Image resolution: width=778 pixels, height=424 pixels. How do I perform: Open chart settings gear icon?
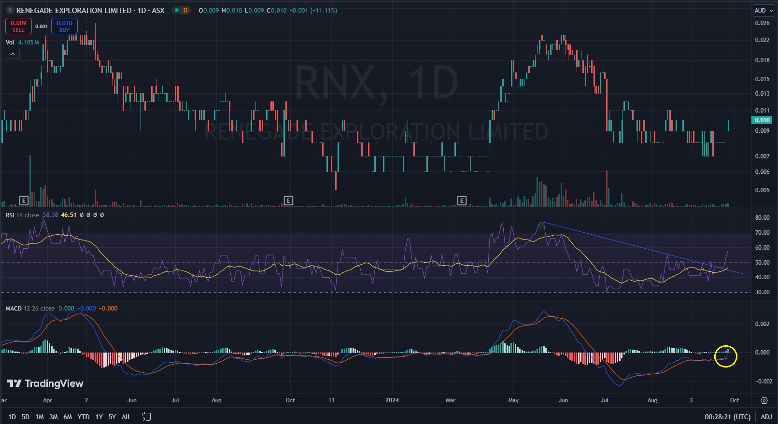764,400
